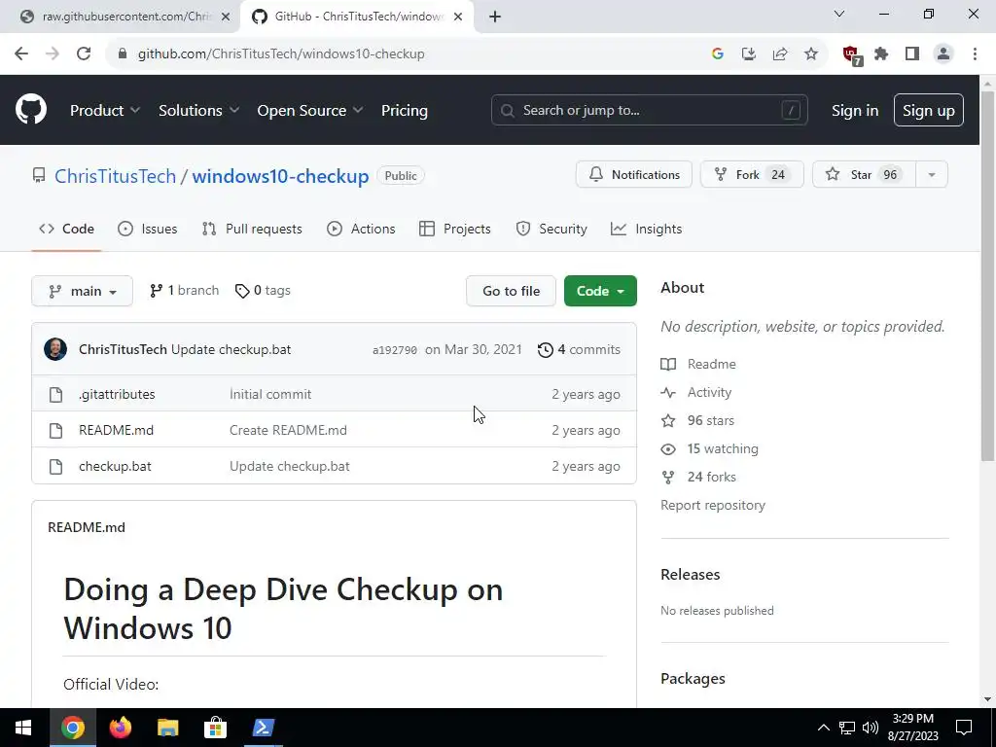This screenshot has width=996, height=747.
Task: Open Microsoft Store from the taskbar
Action: pyautogui.click(x=215, y=728)
